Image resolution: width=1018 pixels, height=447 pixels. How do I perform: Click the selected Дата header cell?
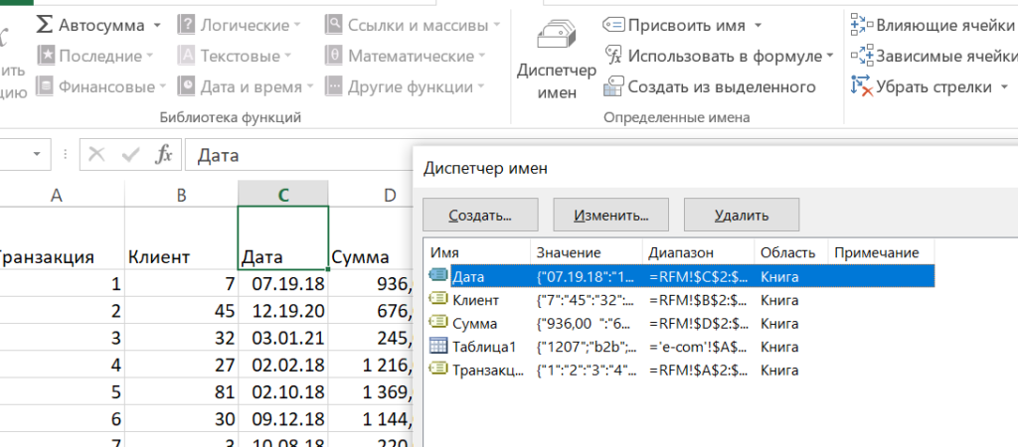[x=283, y=238]
